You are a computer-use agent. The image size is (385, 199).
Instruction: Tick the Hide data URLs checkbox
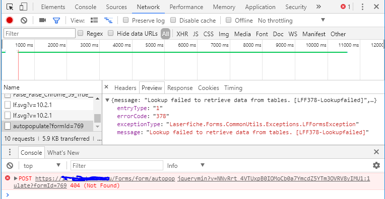(x=111, y=33)
